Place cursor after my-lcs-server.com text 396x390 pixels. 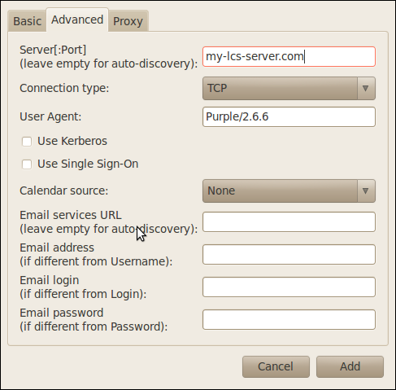(304, 56)
